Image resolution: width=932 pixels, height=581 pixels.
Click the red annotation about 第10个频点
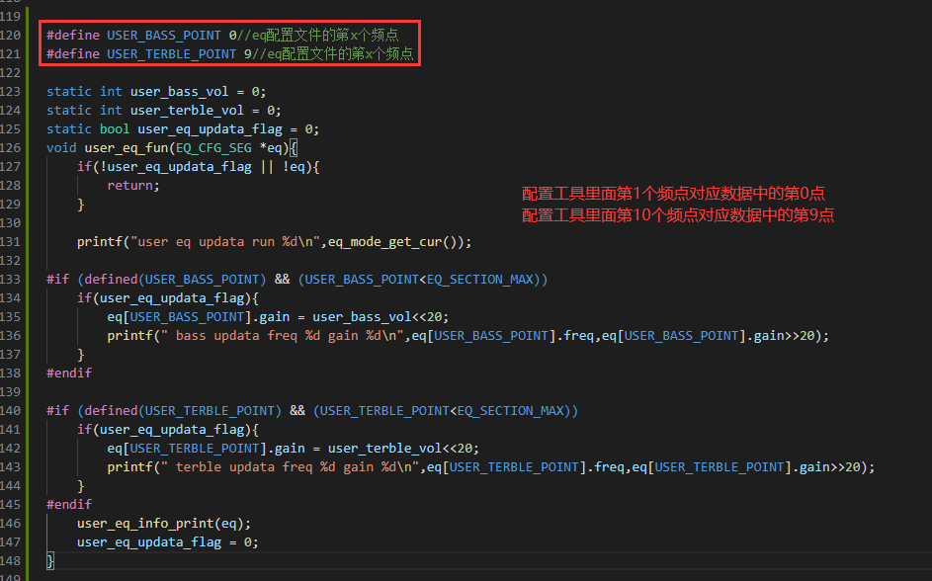point(678,215)
